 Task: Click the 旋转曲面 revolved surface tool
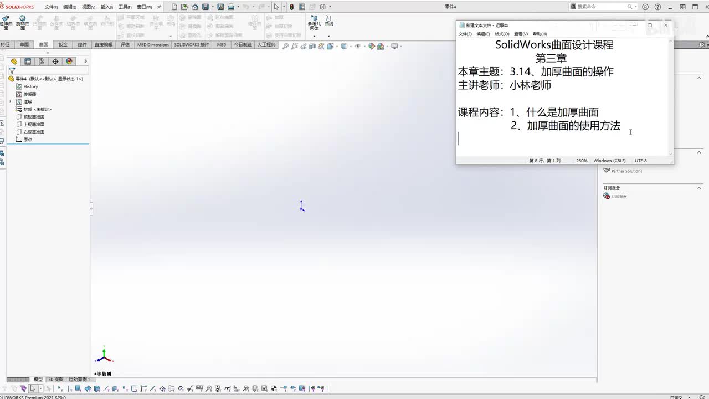pos(23,22)
